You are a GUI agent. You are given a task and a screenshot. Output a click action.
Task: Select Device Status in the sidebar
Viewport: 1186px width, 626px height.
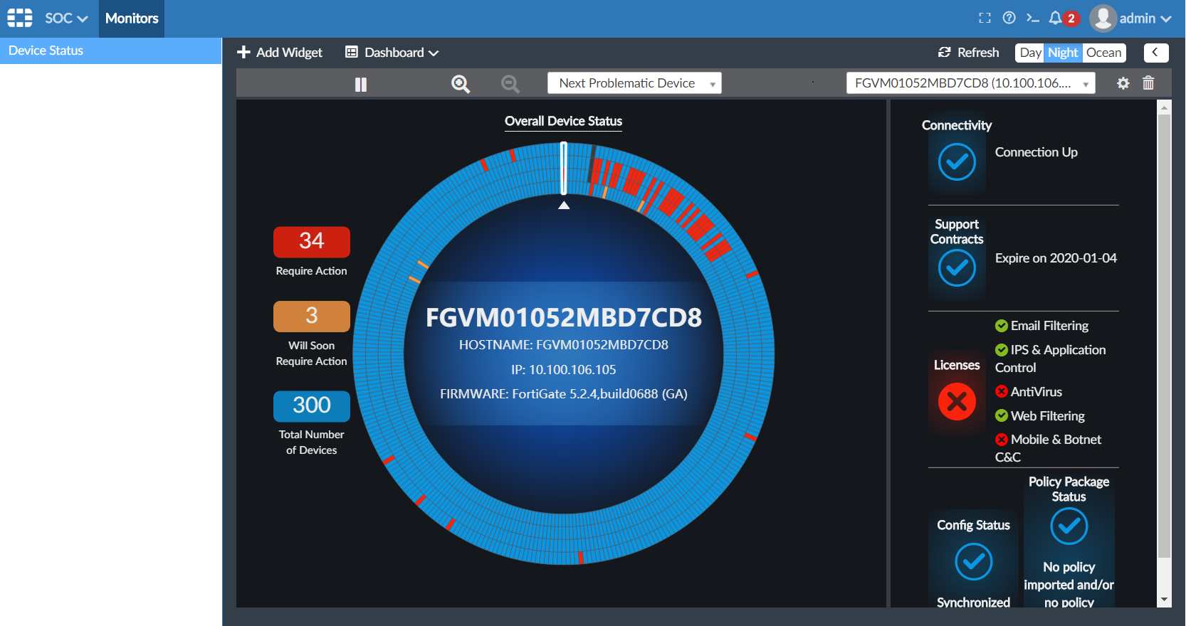111,51
